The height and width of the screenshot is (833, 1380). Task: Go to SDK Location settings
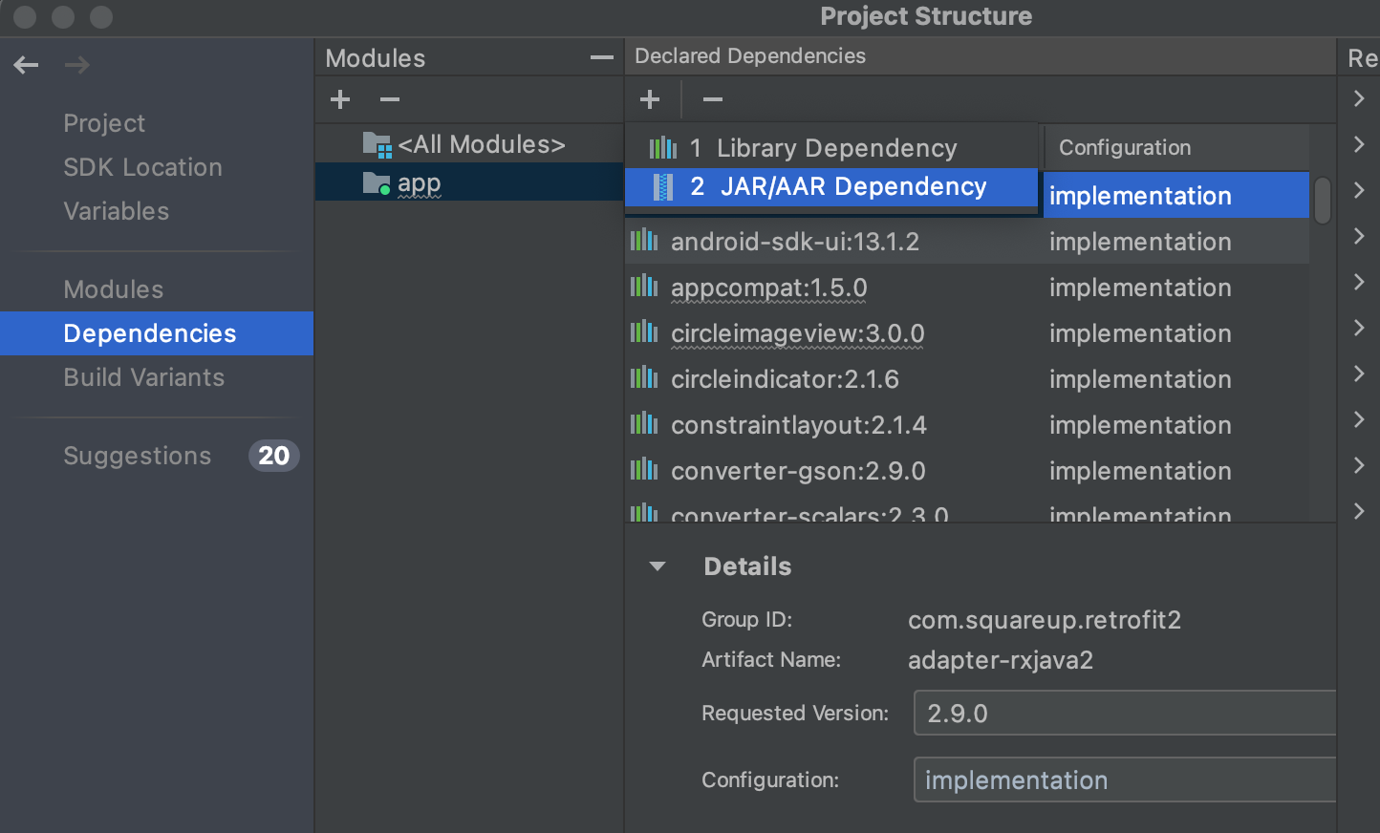[142, 167]
